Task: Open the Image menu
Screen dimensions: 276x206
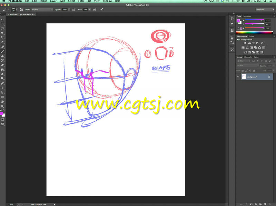Action: click(43, 1)
